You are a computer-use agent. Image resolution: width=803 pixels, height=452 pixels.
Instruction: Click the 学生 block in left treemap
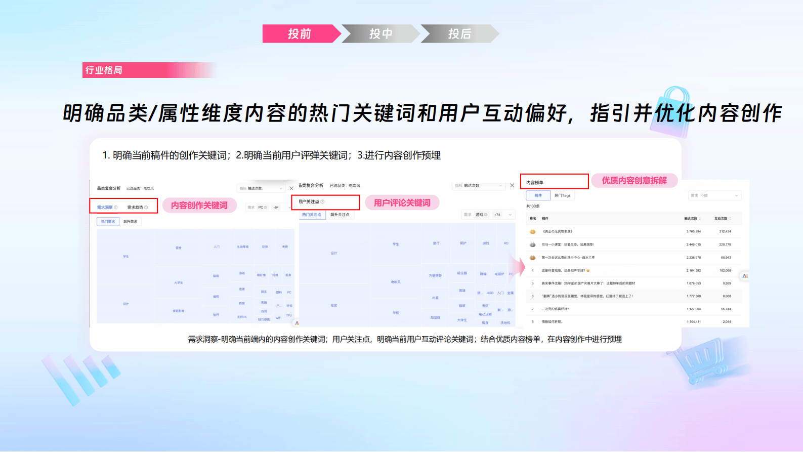pos(125,257)
